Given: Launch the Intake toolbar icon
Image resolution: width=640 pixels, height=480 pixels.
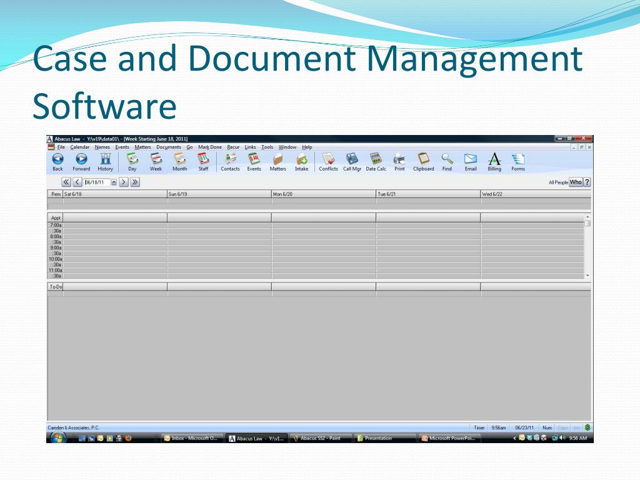Looking at the screenshot, I should tap(302, 159).
